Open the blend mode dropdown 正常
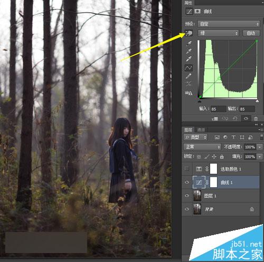This screenshot has width=264, height=262. point(202,147)
